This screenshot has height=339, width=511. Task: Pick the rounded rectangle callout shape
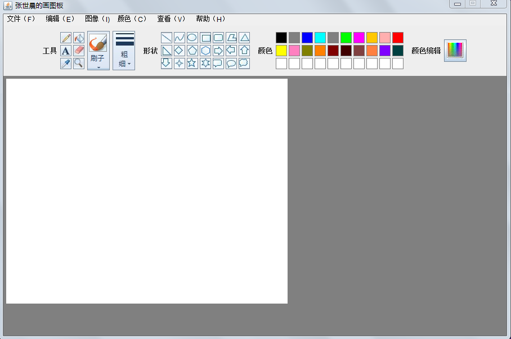[218, 64]
